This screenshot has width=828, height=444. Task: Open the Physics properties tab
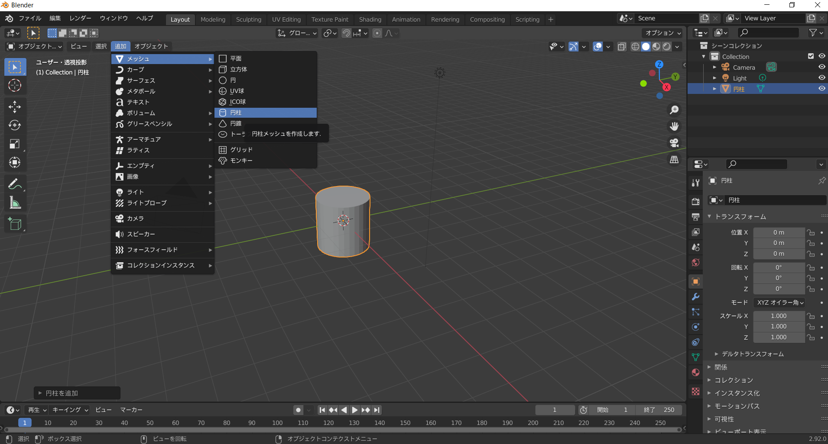point(695,327)
